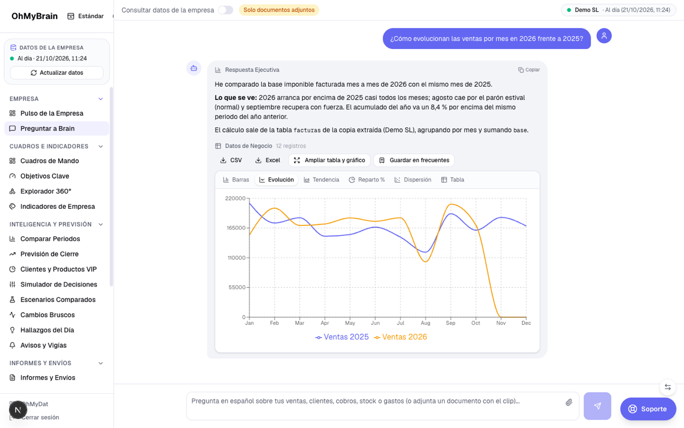Toggle the Ventas 2025 legend series
Screen dimensions: 684x428
(342, 337)
